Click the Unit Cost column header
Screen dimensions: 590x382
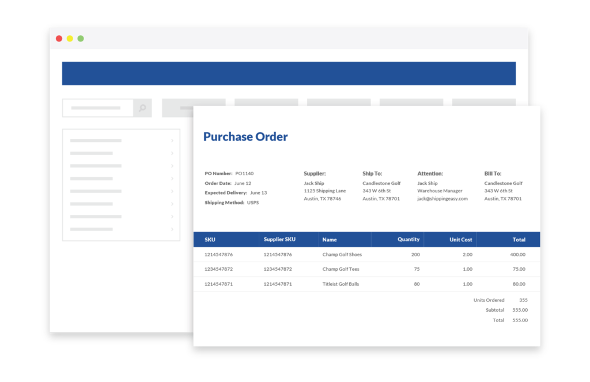point(460,239)
